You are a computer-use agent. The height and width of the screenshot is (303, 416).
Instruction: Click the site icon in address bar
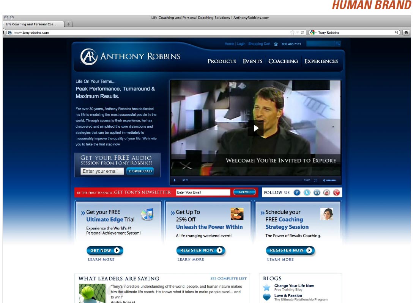click(10, 33)
